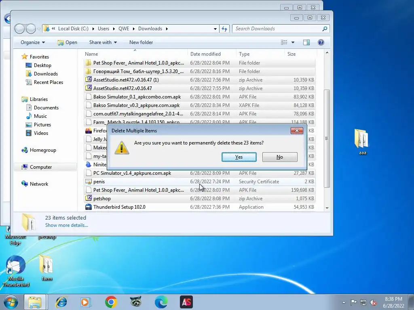Select Local Disk (C:) in breadcrumb

(73, 29)
